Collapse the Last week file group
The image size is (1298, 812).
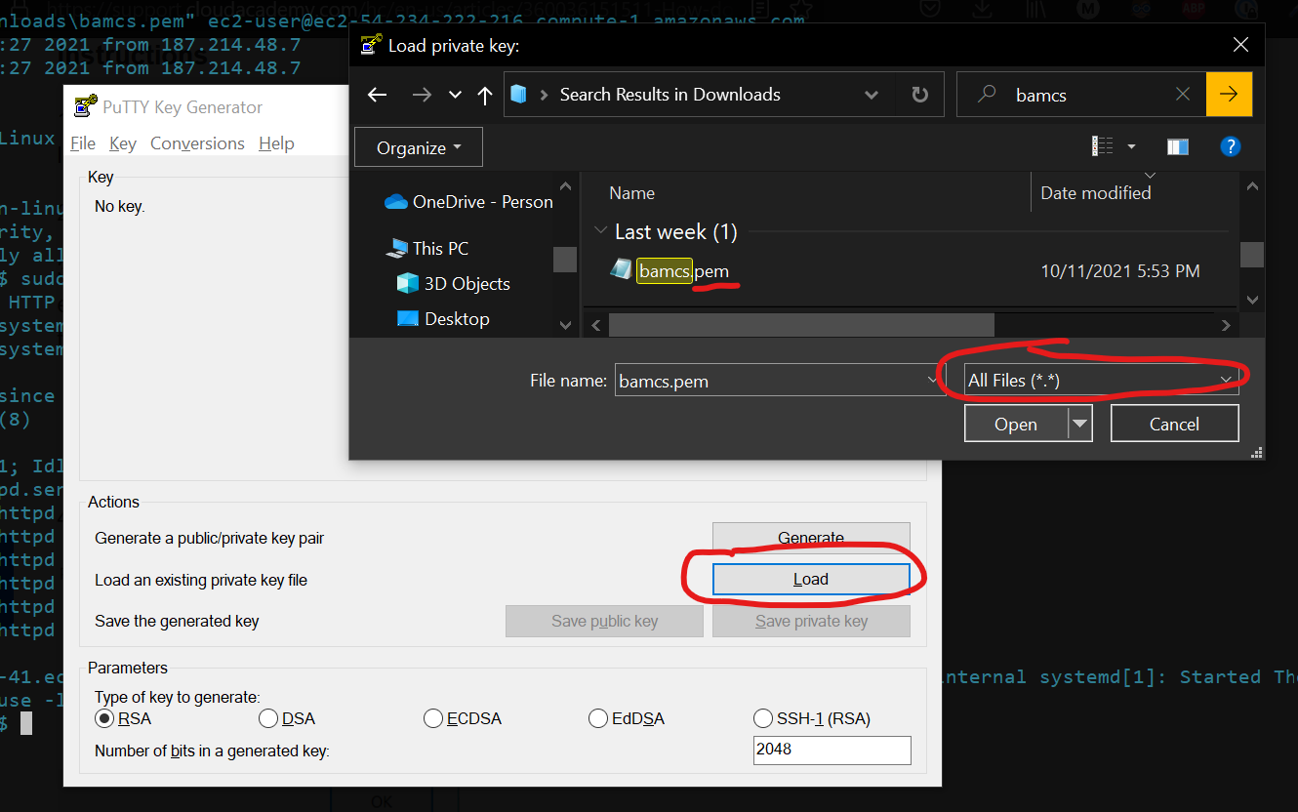601,231
